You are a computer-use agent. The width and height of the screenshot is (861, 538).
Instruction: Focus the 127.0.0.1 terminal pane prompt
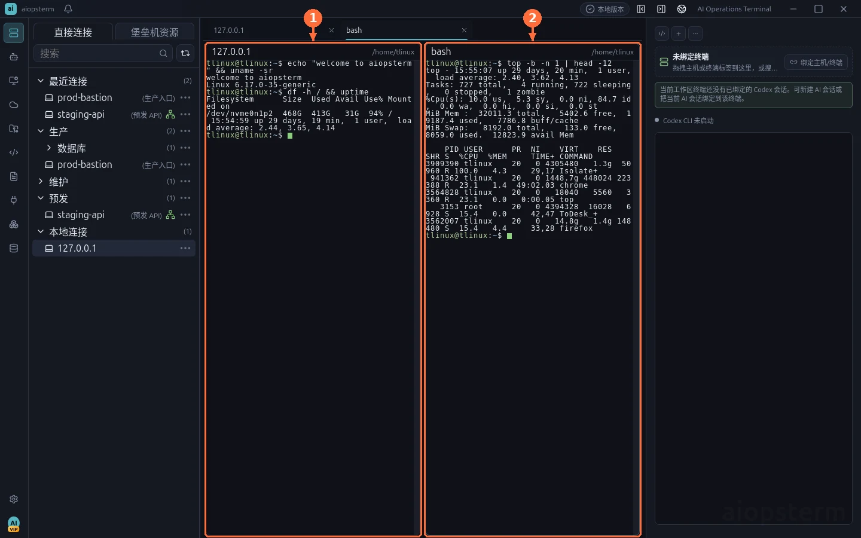[x=290, y=136]
